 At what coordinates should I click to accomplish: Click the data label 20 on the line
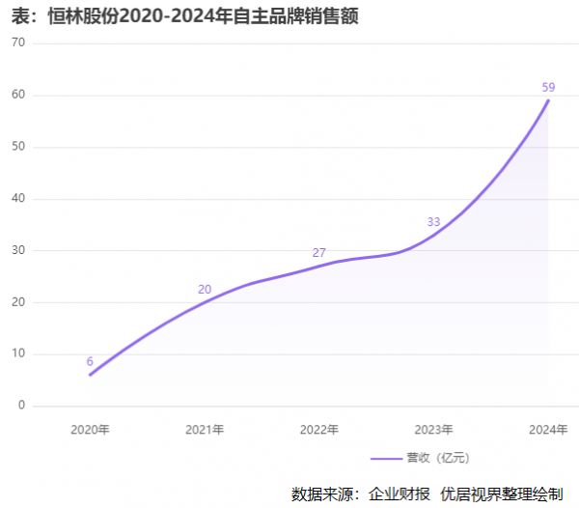(x=205, y=290)
